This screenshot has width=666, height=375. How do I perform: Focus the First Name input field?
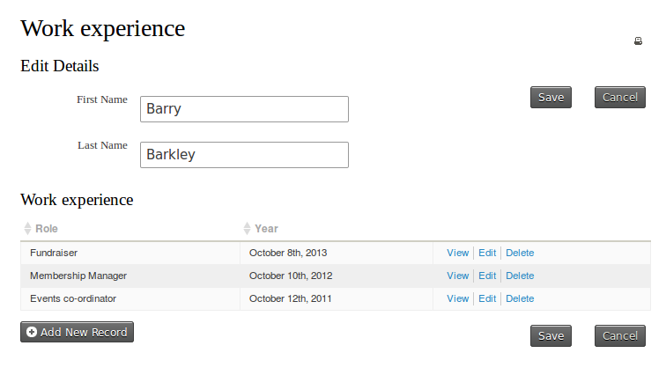(x=244, y=109)
